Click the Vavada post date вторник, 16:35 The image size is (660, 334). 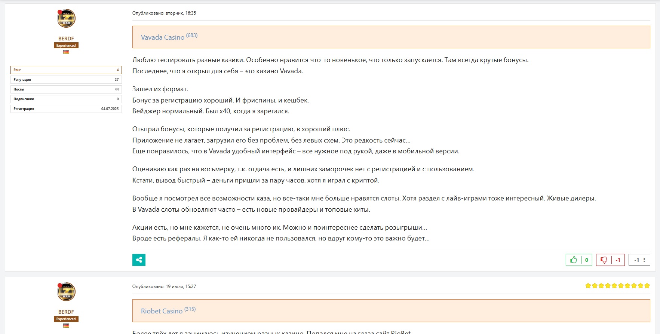(x=181, y=13)
